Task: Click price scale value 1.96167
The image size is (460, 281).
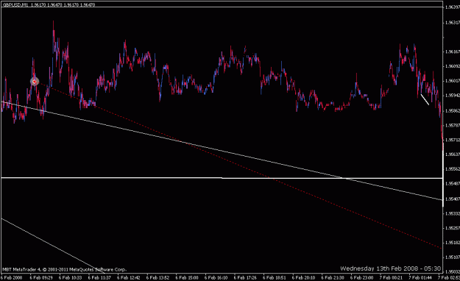Action: (452, 51)
